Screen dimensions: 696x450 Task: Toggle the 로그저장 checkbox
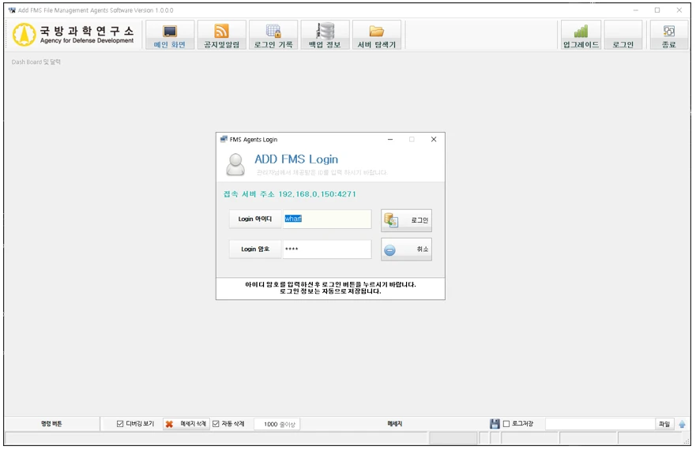coord(506,424)
